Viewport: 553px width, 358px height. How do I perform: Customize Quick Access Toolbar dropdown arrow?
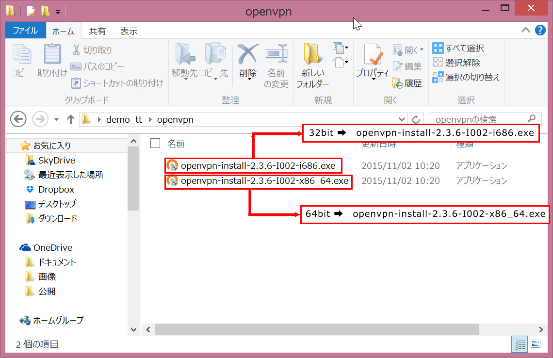pos(58,12)
